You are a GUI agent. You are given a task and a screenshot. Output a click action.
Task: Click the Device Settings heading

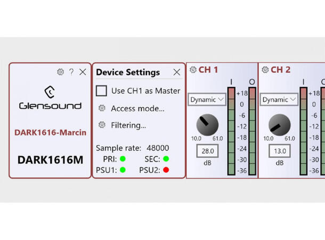pyautogui.click(x=128, y=72)
